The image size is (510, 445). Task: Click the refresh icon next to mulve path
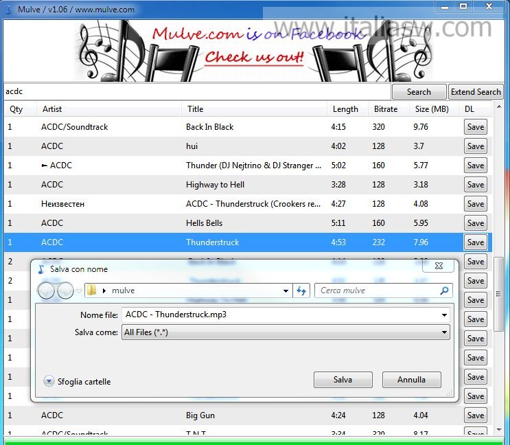tap(301, 290)
